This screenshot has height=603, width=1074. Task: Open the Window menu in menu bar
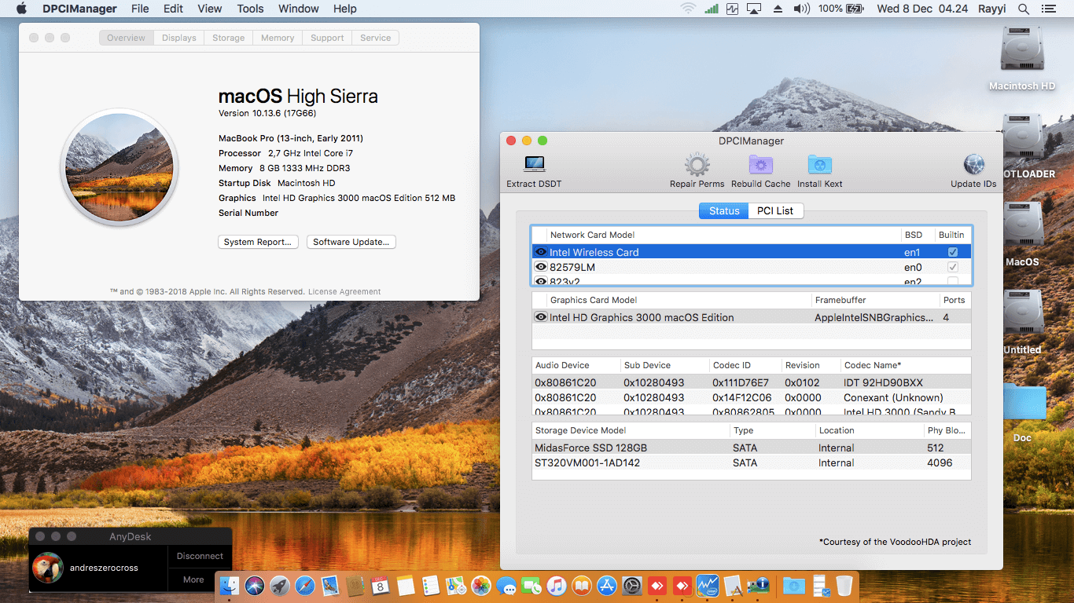(299, 9)
